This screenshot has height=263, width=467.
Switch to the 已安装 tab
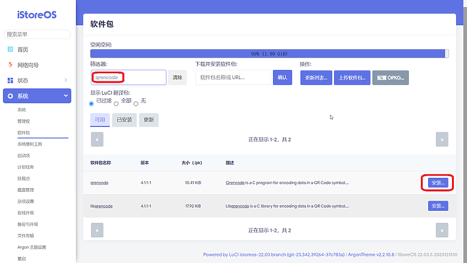click(124, 120)
